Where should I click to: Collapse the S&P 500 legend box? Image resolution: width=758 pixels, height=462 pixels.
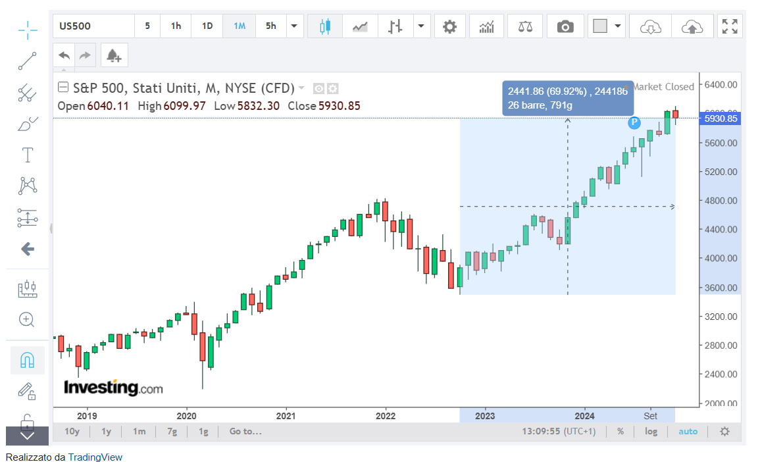tap(63, 88)
